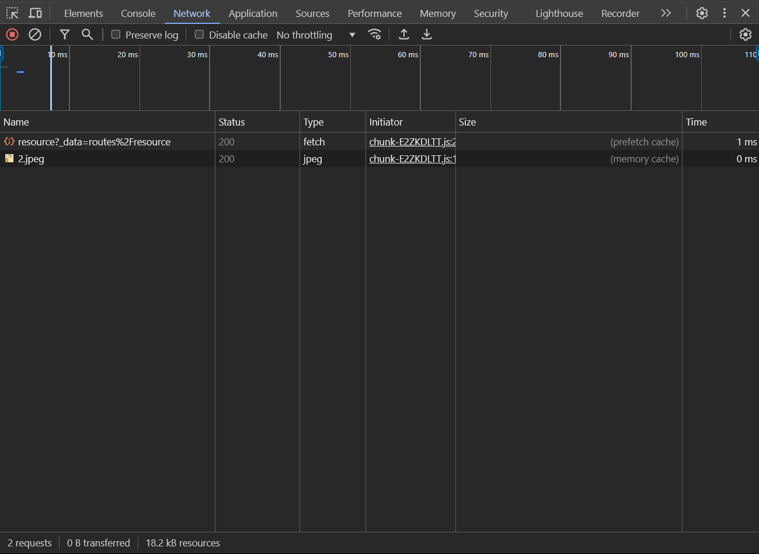Activate the inspect element picker icon
Screen dimensions: 759x554
(12, 13)
